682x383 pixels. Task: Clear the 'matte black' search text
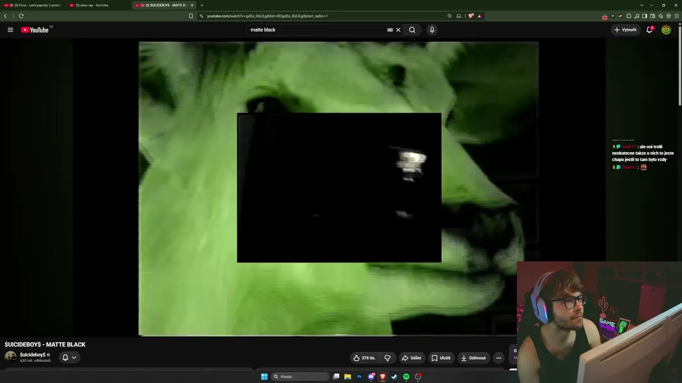click(x=398, y=30)
